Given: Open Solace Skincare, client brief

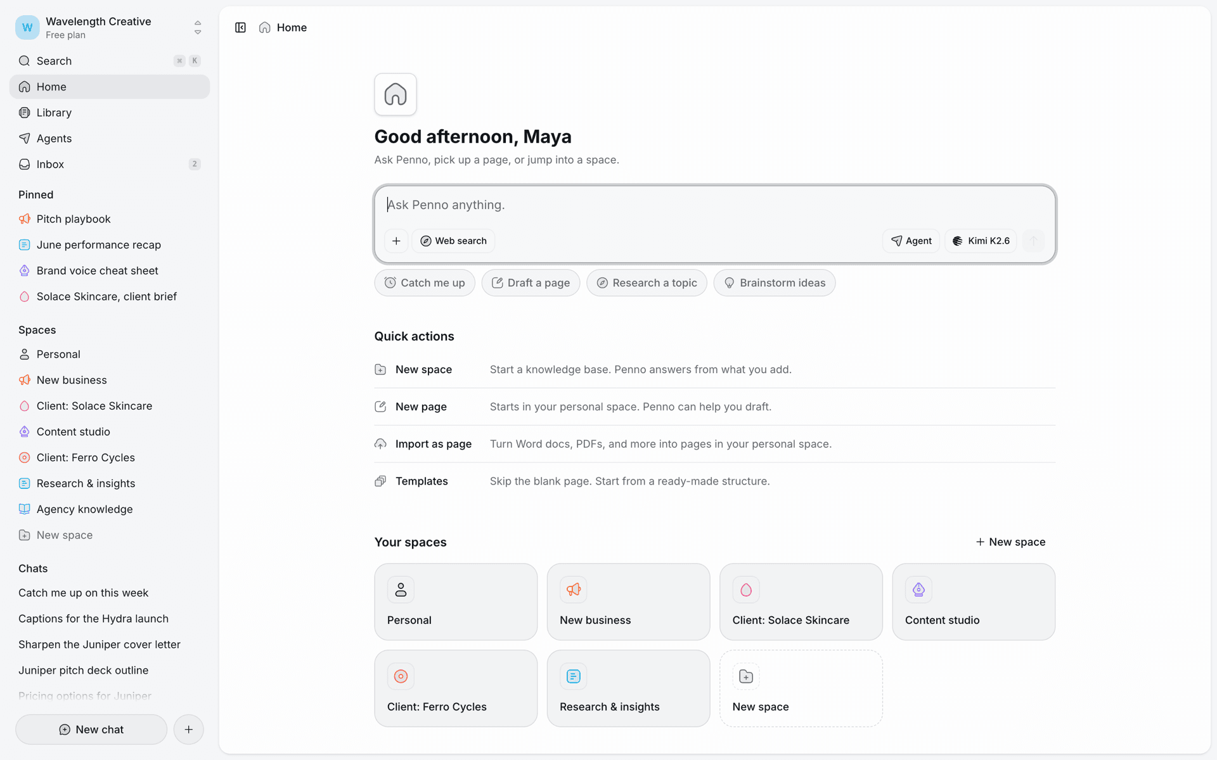Looking at the screenshot, I should 109,296.
